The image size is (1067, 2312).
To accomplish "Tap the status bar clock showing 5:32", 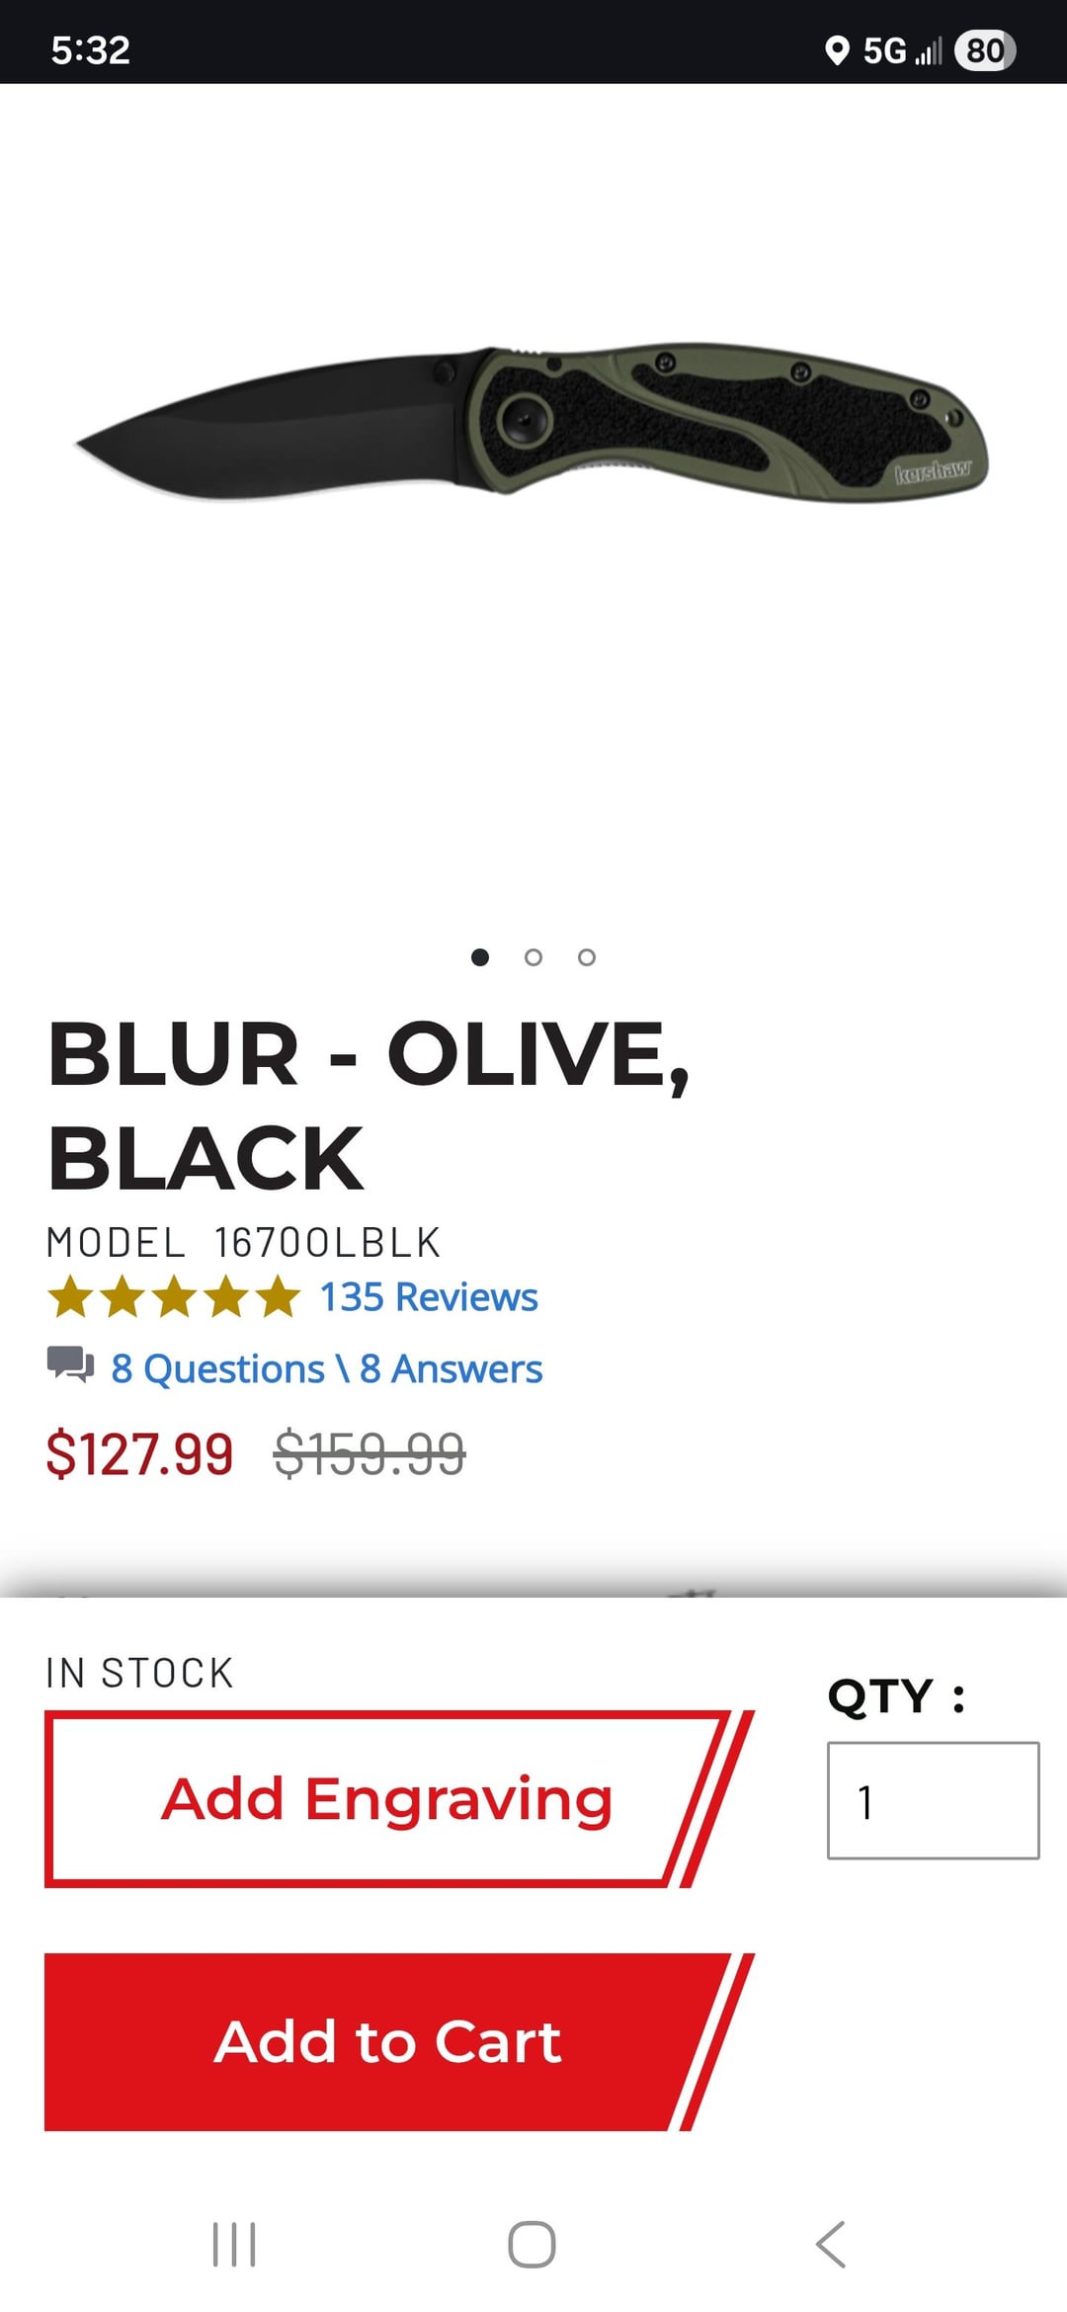I will [91, 50].
